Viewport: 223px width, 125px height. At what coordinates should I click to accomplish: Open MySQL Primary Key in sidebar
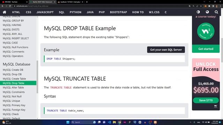click(x=14, y=105)
